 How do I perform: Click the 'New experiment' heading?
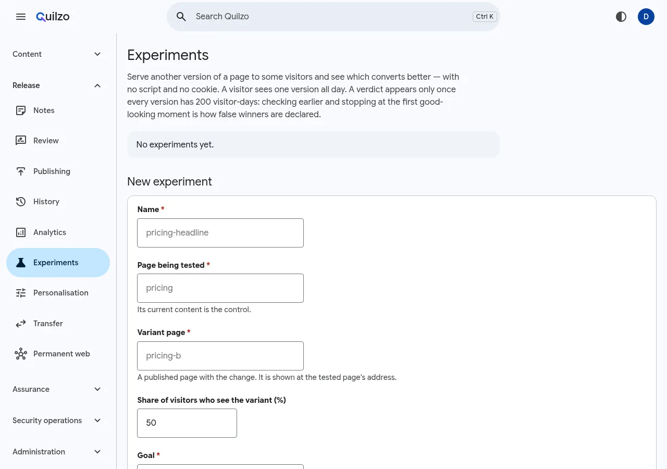[169, 181]
